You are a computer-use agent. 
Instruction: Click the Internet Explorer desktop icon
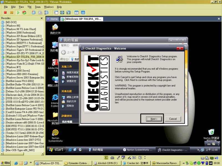tap(55, 100)
